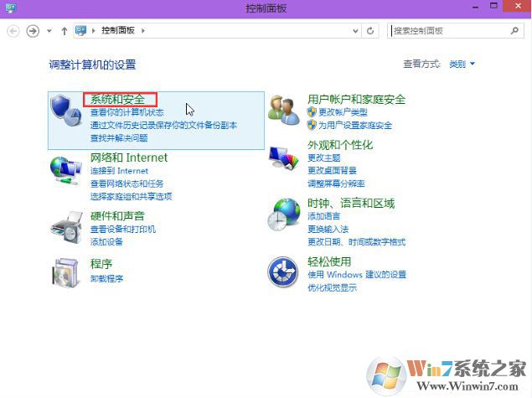Click 更改主题 link

point(323,158)
